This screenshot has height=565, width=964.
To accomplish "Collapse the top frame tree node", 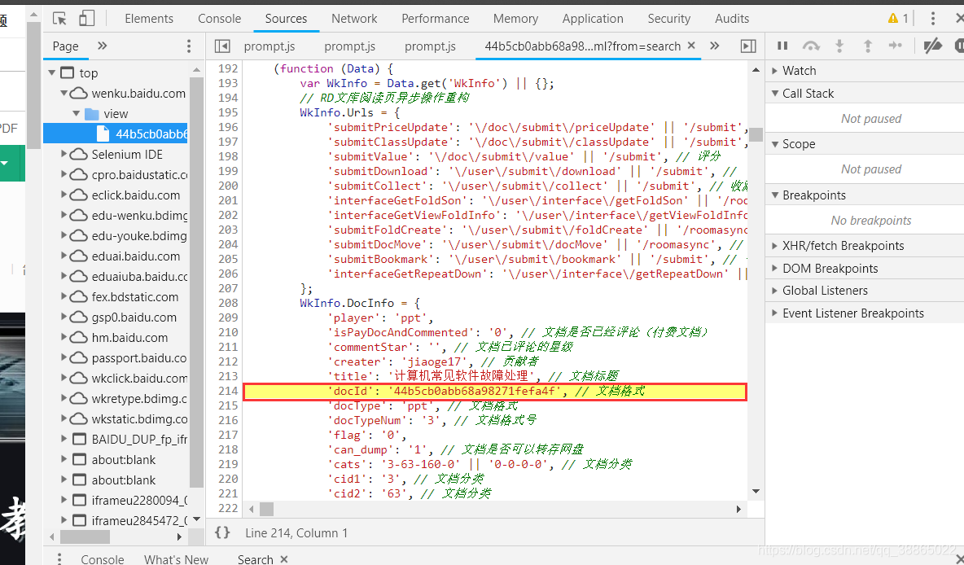I will (51, 72).
